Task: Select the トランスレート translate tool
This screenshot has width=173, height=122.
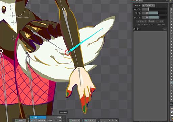Action: (38, 120)
